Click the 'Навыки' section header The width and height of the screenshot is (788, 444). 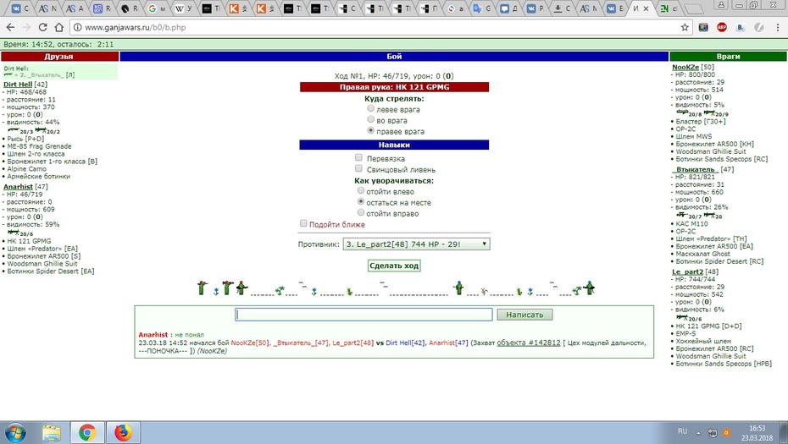click(395, 145)
